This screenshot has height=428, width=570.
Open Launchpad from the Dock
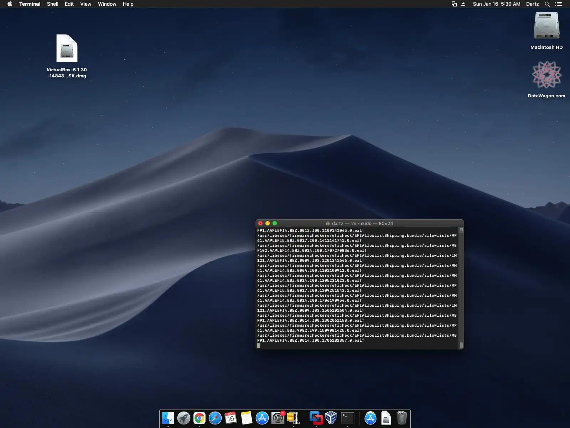(x=184, y=418)
